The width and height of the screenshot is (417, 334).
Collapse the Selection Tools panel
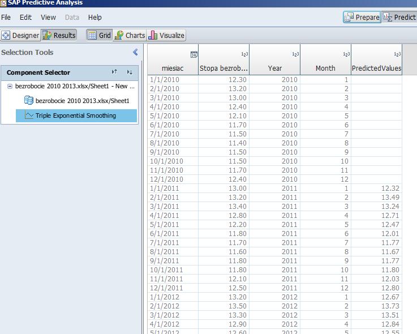[135, 52]
